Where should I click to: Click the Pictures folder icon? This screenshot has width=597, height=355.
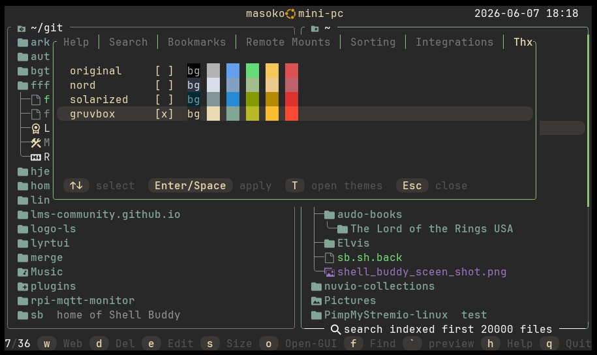[316, 301]
